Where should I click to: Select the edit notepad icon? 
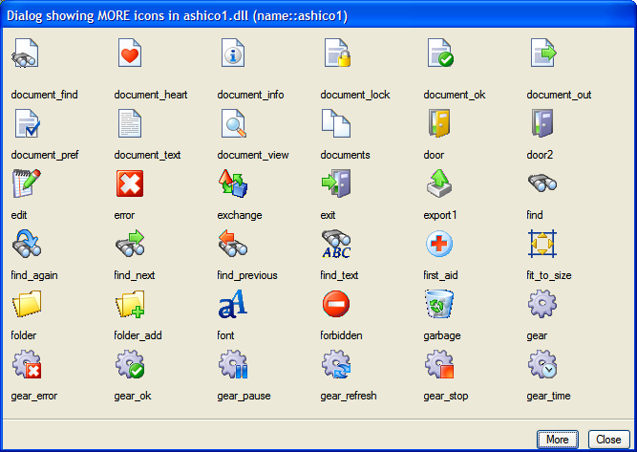(x=27, y=183)
